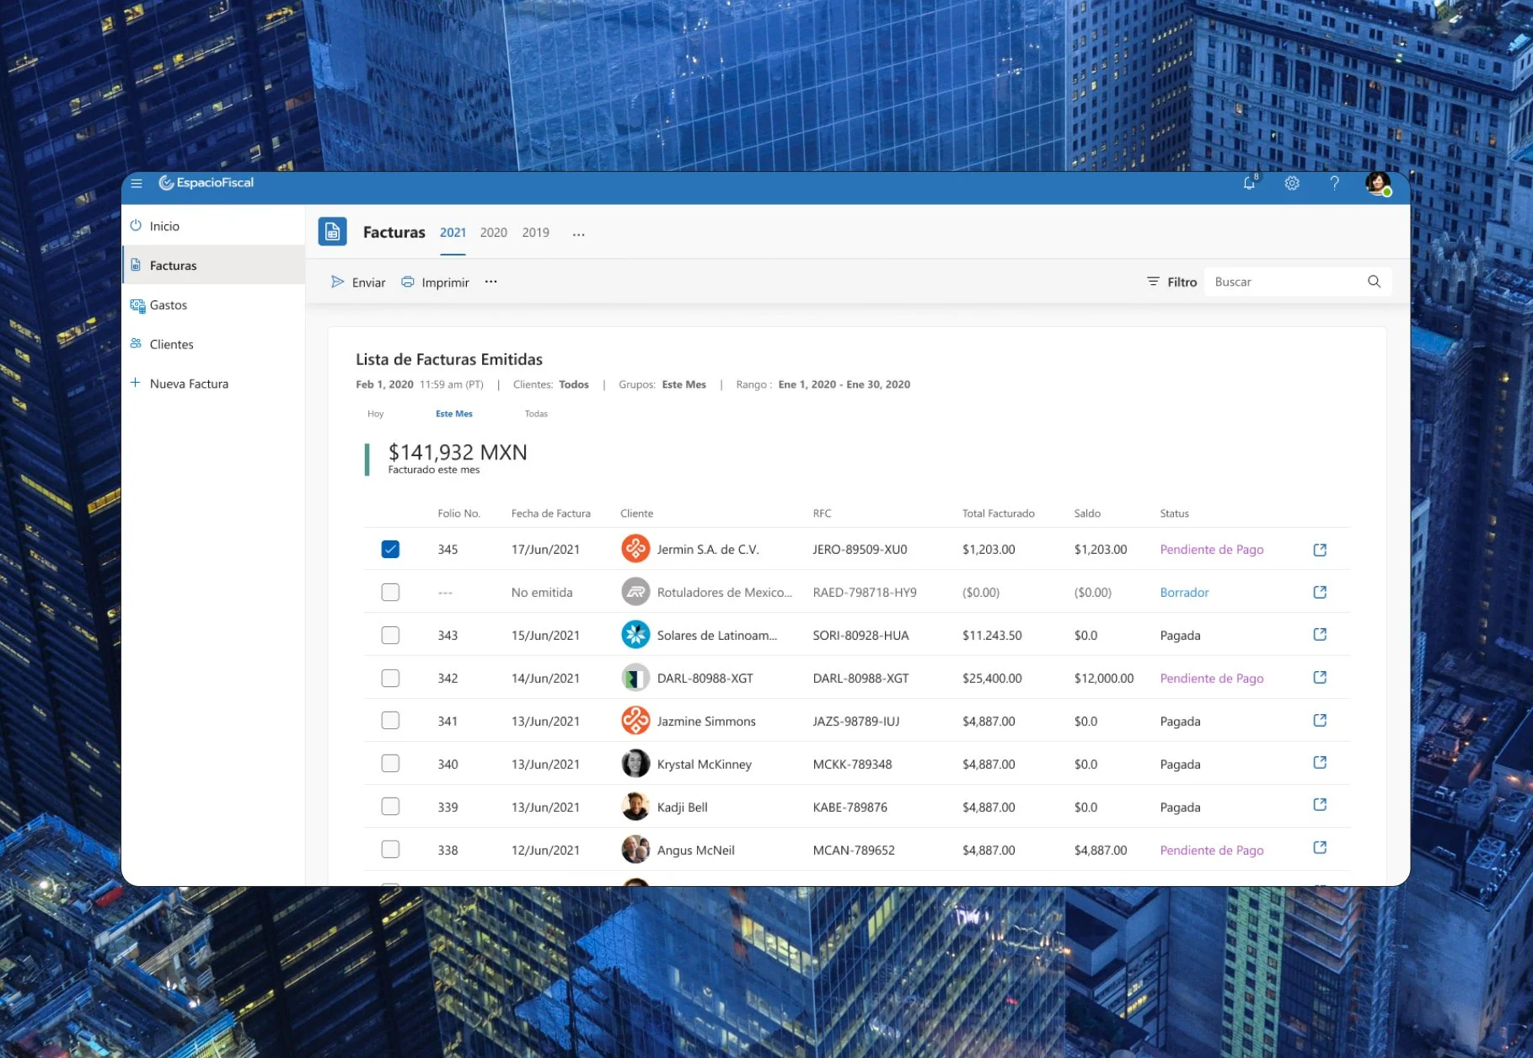Open invoice 339 external link icon
This screenshot has width=1533, height=1058.
coord(1320,805)
